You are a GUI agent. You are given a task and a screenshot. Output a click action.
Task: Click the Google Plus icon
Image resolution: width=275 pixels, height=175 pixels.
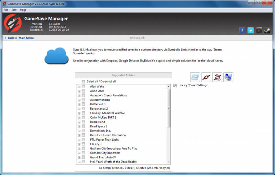pyautogui.click(x=259, y=31)
